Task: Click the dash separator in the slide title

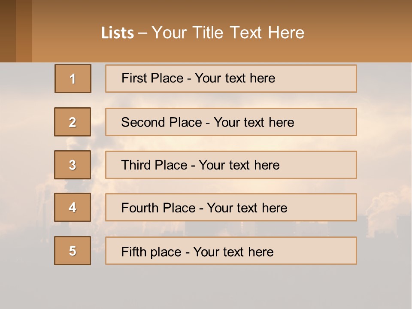Action: (x=142, y=33)
